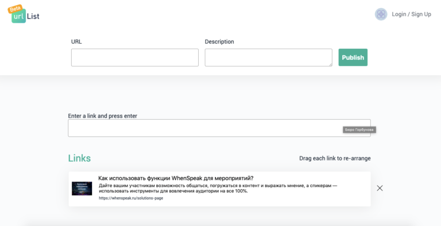
Task: Click the user avatar icon
Action: coord(381,14)
